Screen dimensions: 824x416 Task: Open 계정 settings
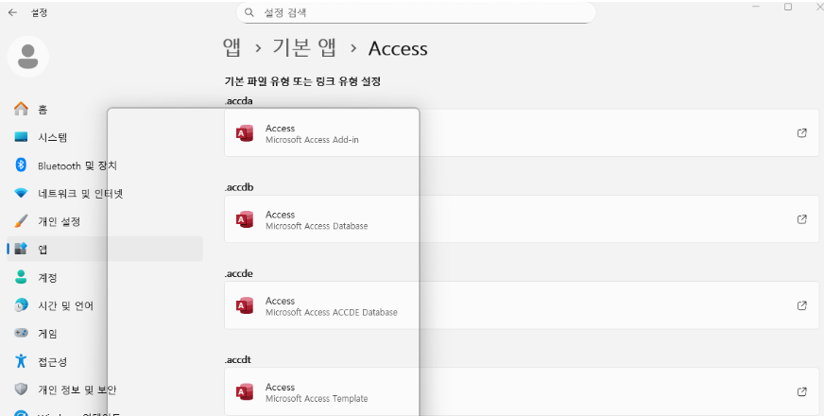coord(105,277)
